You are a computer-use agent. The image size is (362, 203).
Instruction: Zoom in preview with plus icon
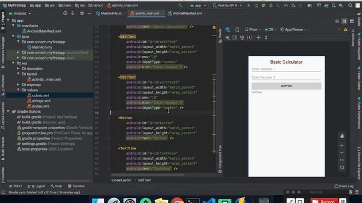click(342, 145)
